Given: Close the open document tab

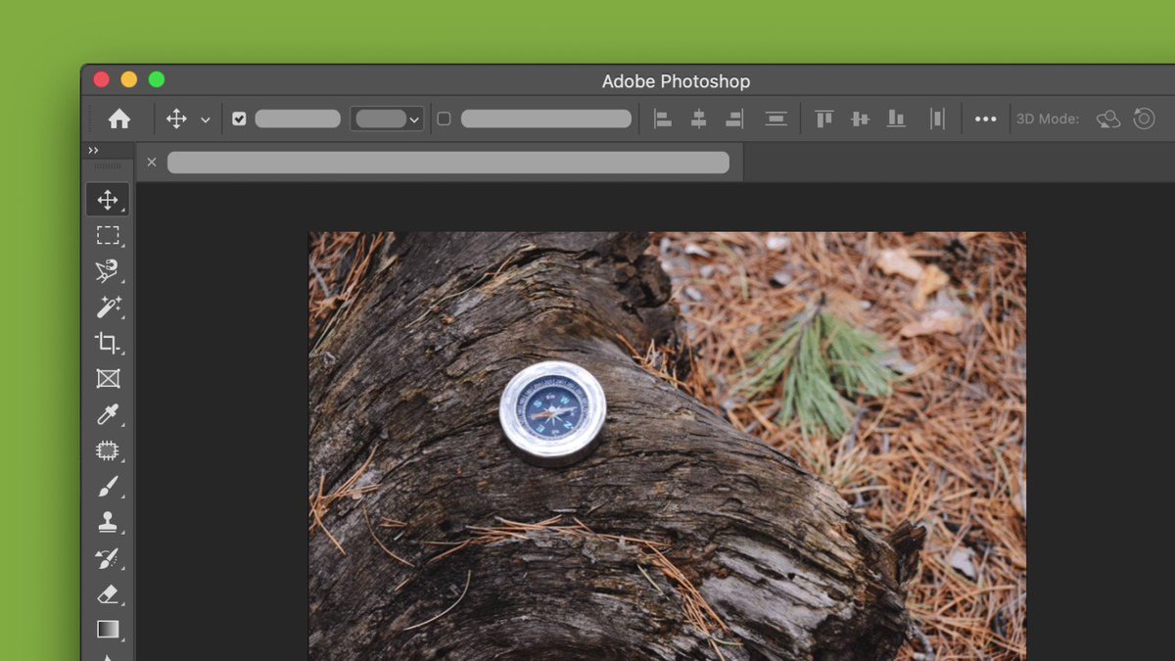Looking at the screenshot, I should tap(152, 162).
